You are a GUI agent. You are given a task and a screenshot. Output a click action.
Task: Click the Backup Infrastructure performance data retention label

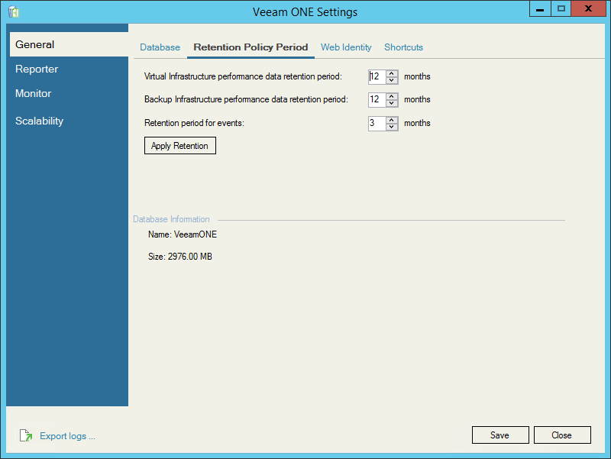click(246, 99)
